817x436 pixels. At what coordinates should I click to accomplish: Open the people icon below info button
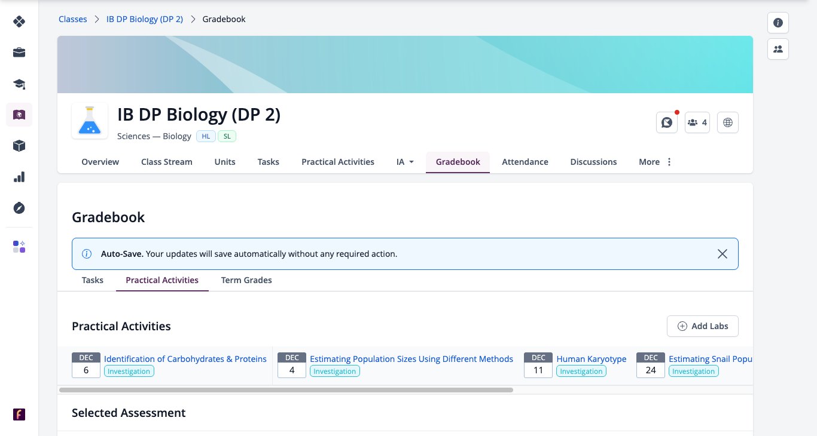pos(778,49)
